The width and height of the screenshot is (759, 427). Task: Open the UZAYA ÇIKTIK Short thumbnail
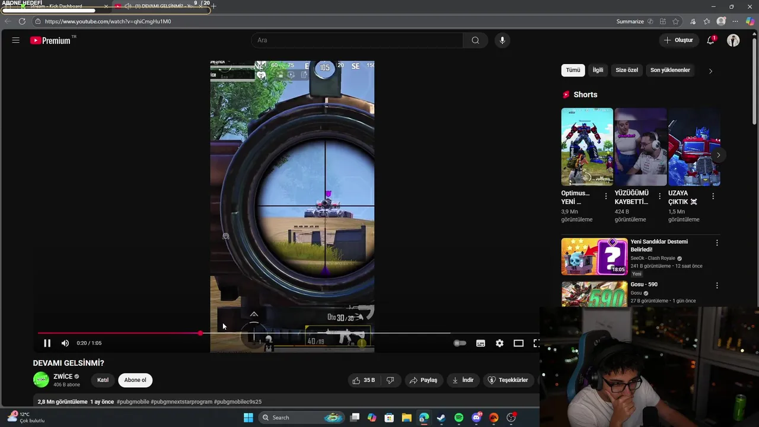point(694,146)
